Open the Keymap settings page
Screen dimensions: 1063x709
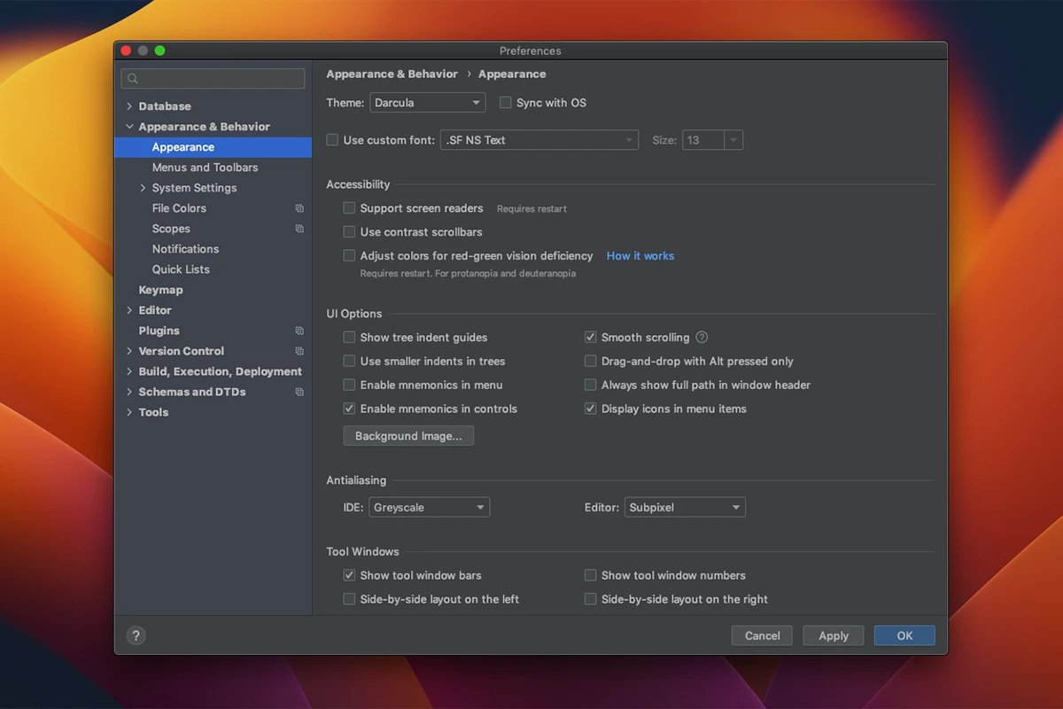tap(160, 290)
